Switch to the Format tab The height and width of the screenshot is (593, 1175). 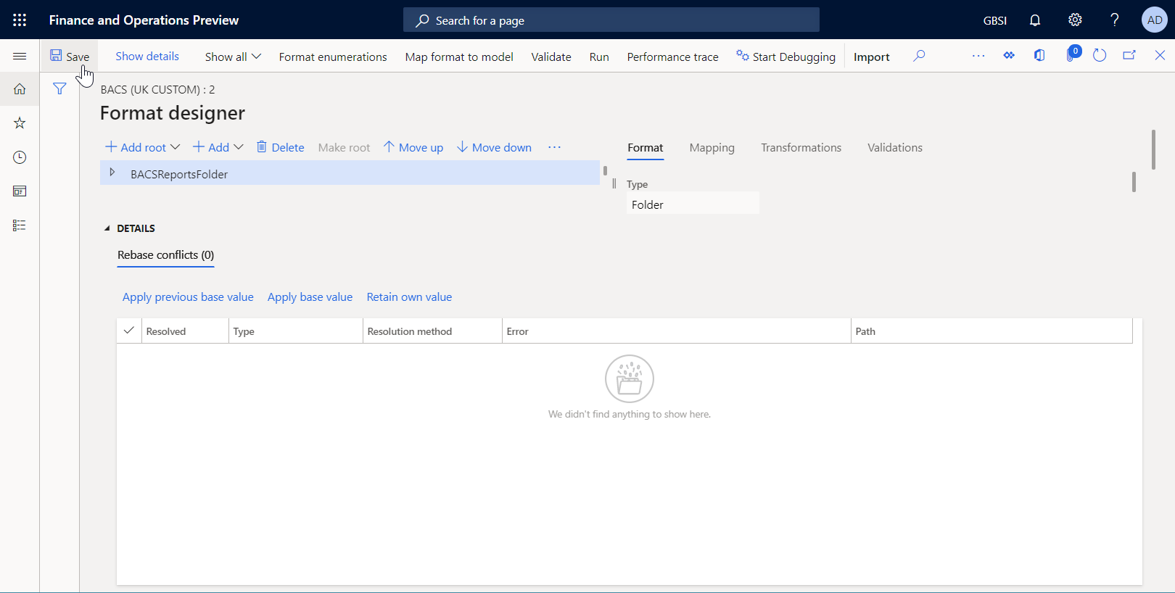pos(646,148)
